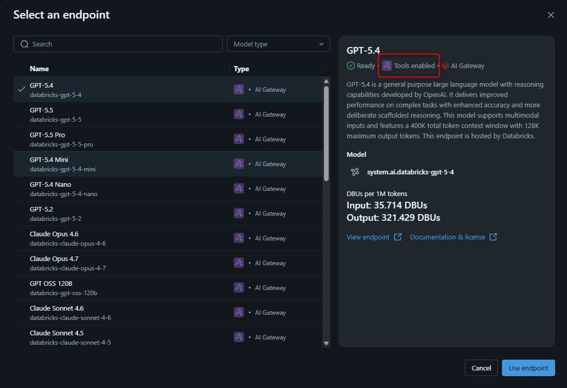Select the GPT OSS 120B endpoint name
This screenshot has height=388, width=567.
51,283
